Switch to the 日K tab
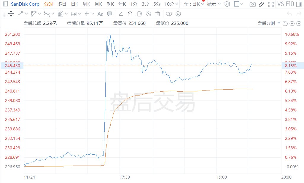Screen dimensions: 304x183 [75, 4]
